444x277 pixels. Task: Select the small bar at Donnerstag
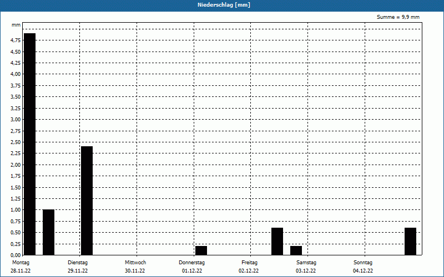pos(201,250)
